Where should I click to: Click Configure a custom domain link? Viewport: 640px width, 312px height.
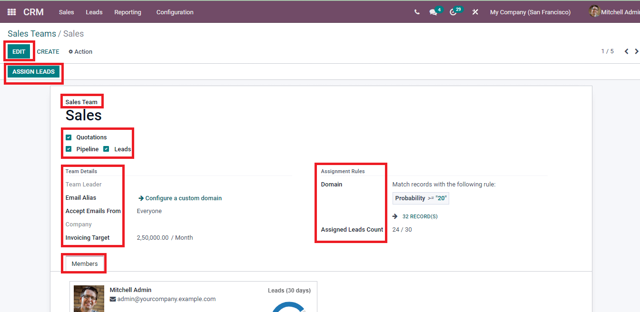183,198
